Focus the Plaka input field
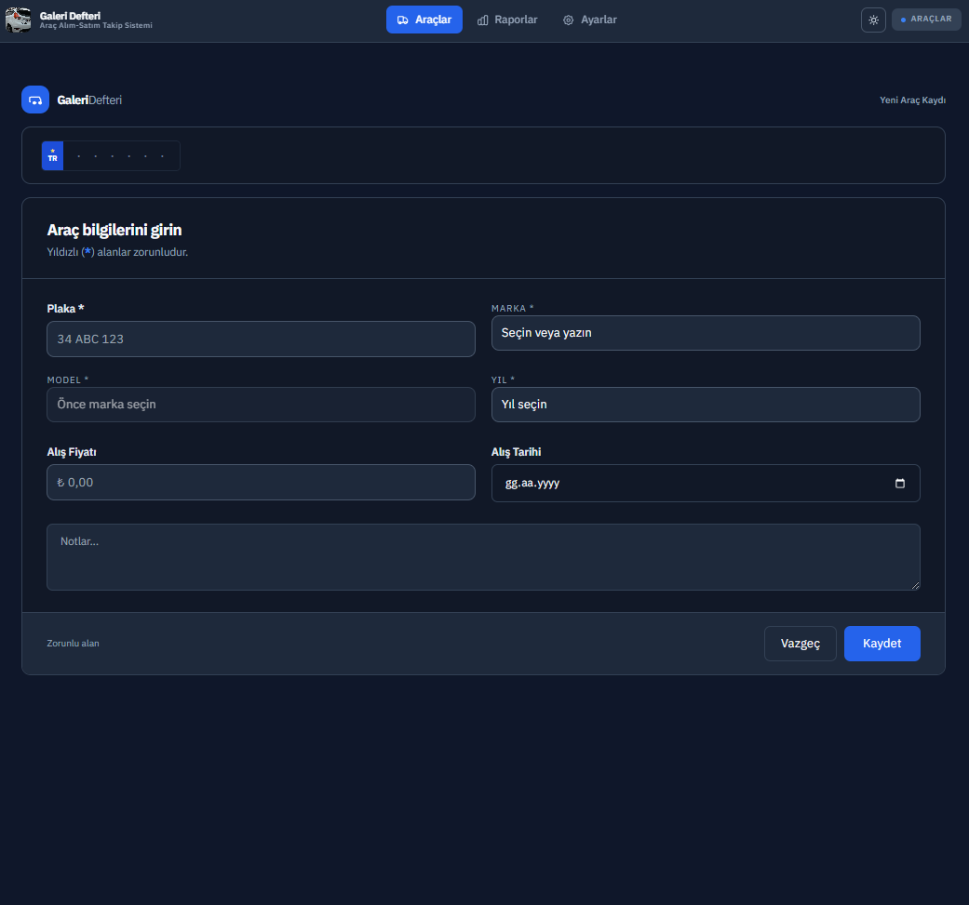Screen dimensions: 969x905 (261, 339)
